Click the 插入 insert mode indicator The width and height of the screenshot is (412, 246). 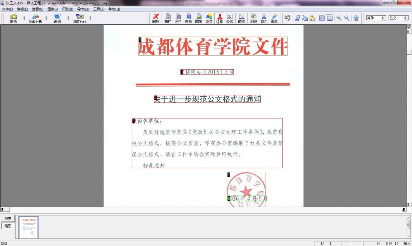407,243
